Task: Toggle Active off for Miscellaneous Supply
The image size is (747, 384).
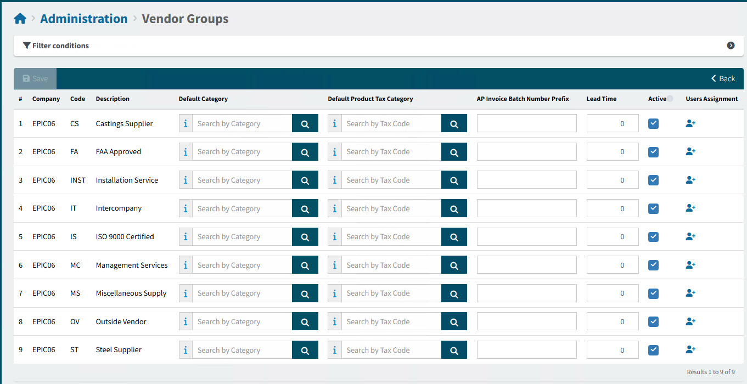Action: (x=653, y=293)
